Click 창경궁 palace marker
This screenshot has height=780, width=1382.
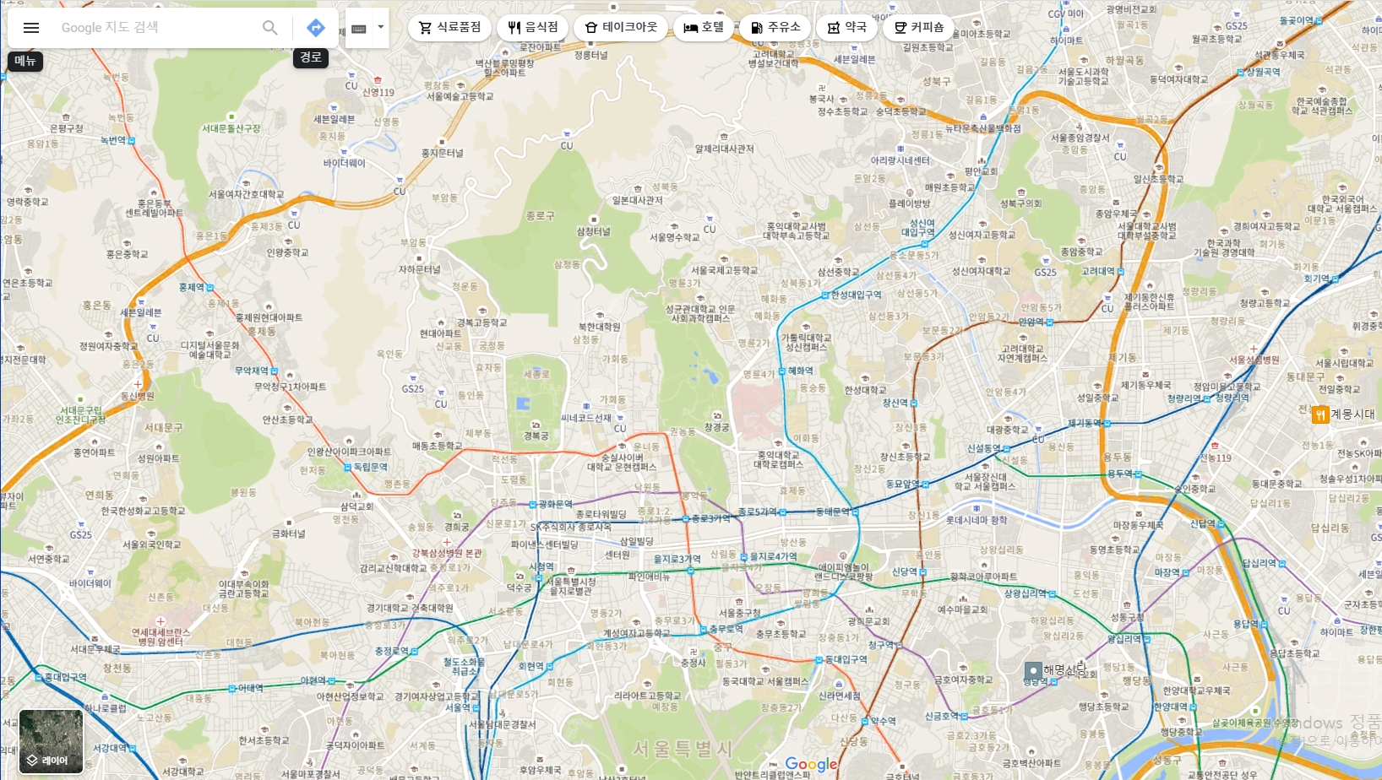click(x=717, y=416)
